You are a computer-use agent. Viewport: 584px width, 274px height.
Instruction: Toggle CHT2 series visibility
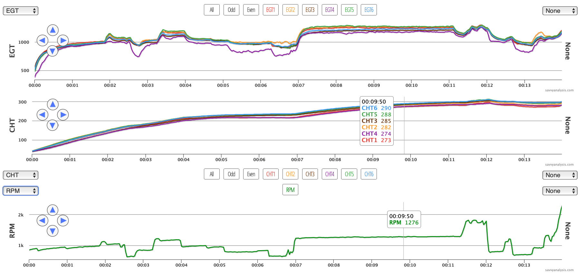pyautogui.click(x=290, y=174)
